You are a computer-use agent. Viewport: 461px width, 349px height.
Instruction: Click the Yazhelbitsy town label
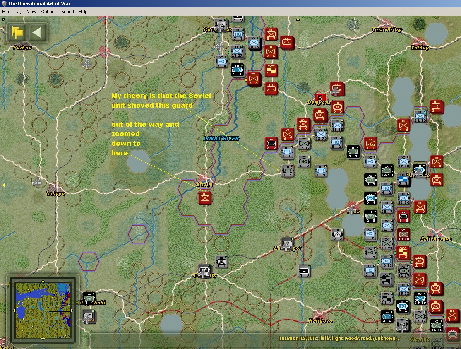[x=387, y=29]
